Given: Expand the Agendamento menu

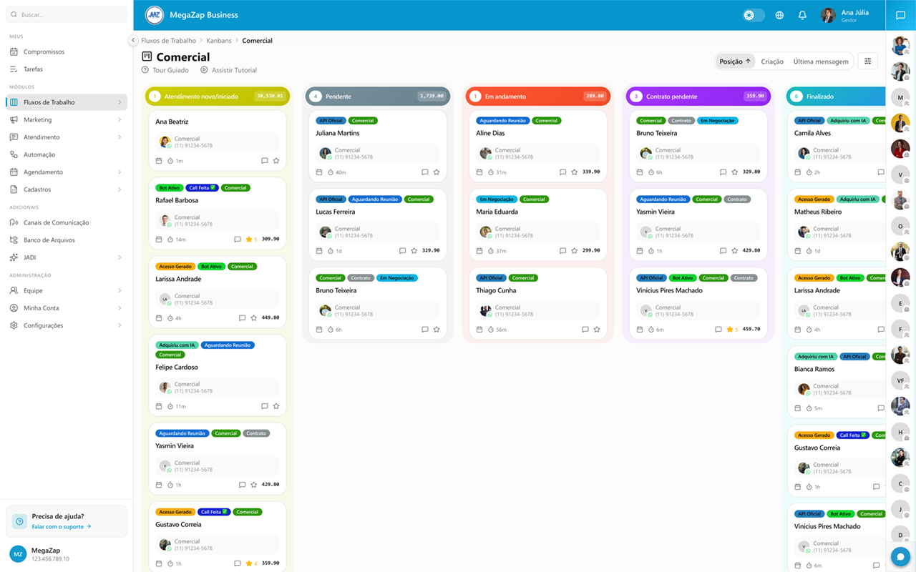Looking at the screenshot, I should [67, 172].
